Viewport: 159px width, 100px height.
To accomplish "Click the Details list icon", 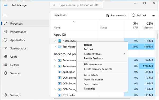I will pyautogui.click(x=5, y=65).
